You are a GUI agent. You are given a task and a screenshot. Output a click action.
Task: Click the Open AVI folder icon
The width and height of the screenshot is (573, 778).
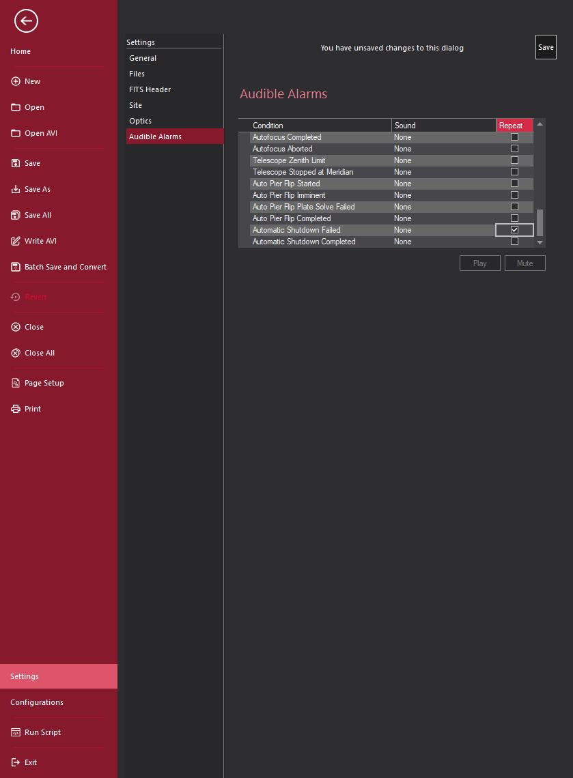[x=16, y=133]
